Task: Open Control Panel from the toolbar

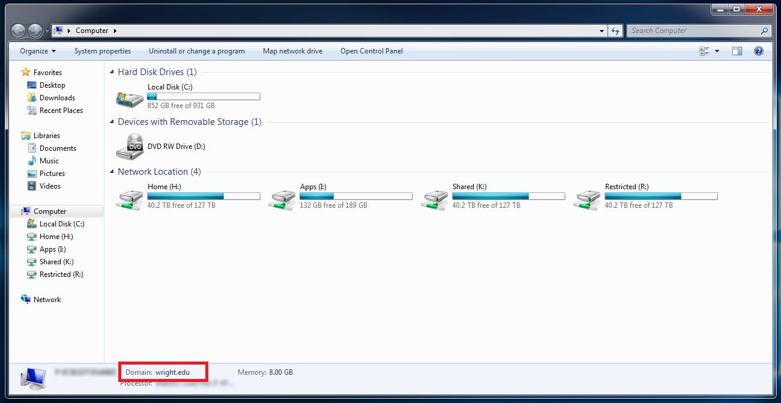Action: tap(371, 51)
